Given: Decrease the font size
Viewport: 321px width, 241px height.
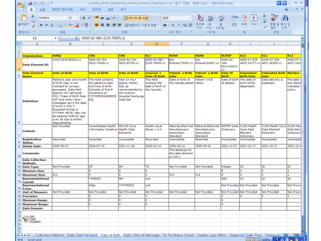Looking at the screenshot, I should click(89, 18).
